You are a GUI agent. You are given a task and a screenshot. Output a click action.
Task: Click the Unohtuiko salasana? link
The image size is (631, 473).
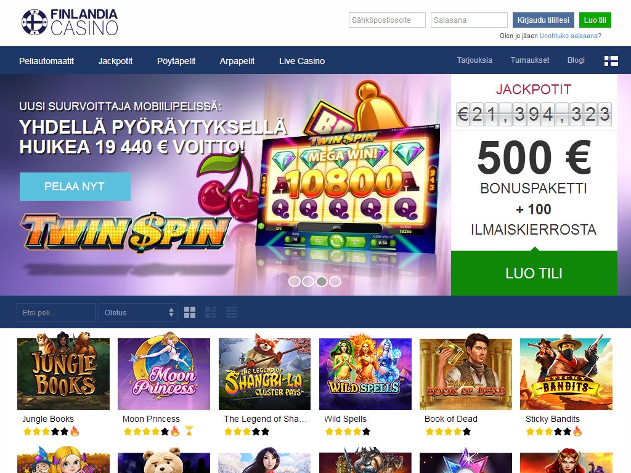(571, 36)
